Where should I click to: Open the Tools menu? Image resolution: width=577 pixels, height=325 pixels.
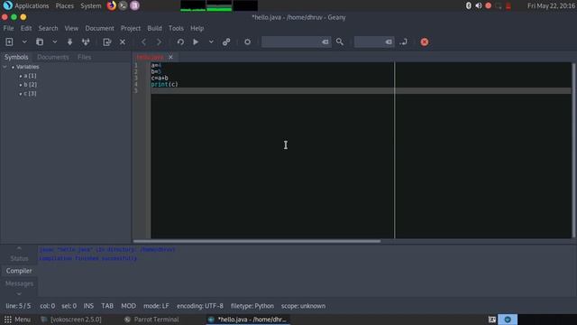[177, 28]
